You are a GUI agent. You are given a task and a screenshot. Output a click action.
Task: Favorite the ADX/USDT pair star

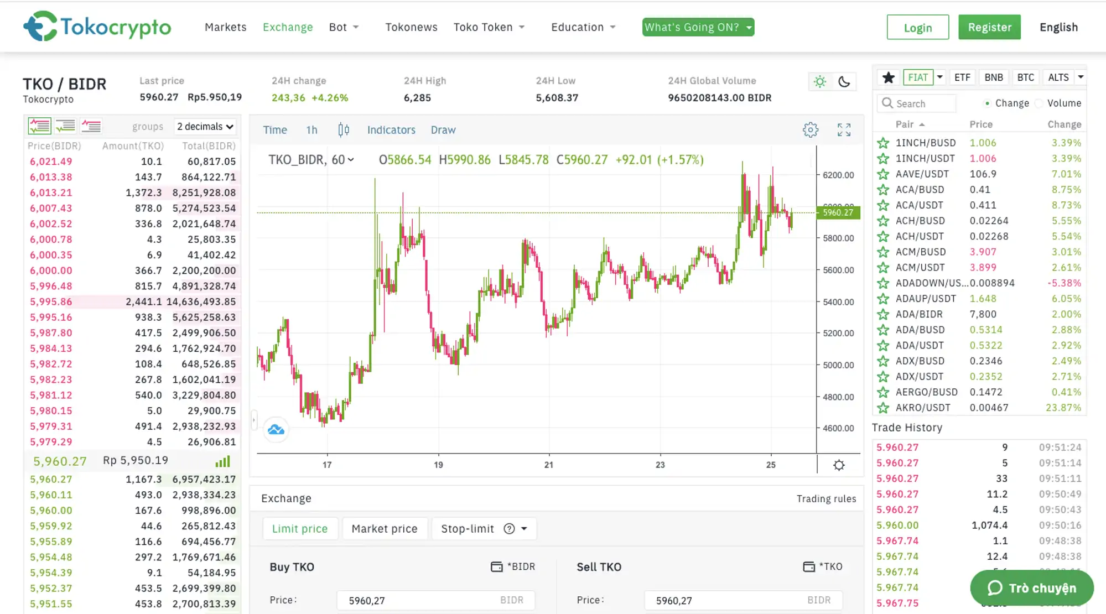pyautogui.click(x=883, y=377)
